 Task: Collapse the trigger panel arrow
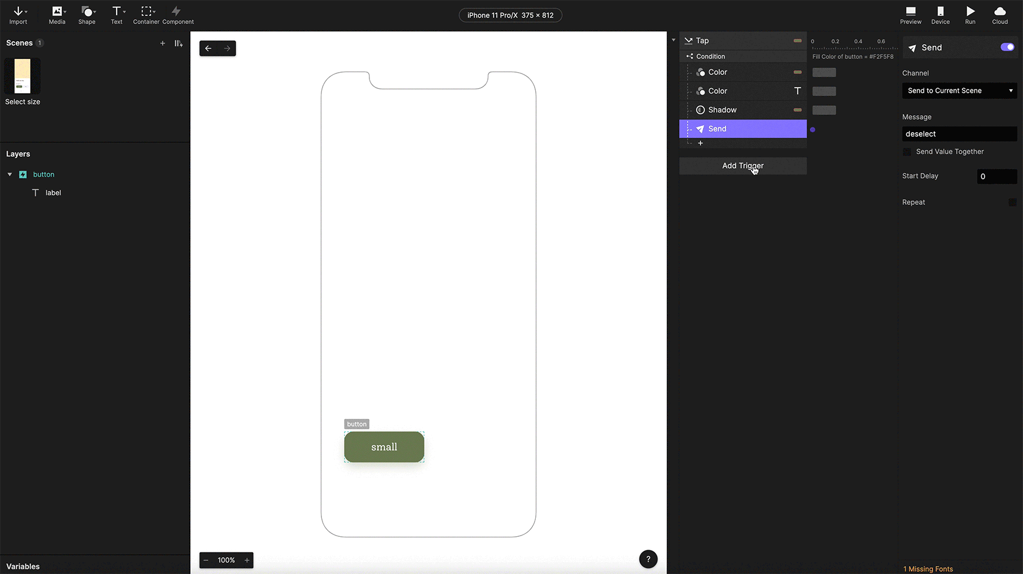pyautogui.click(x=674, y=40)
